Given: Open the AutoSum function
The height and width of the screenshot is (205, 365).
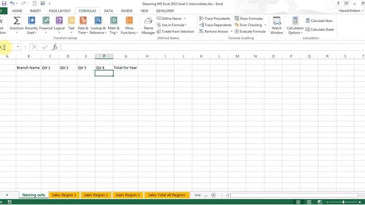Looking at the screenshot, I should (x=17, y=25).
